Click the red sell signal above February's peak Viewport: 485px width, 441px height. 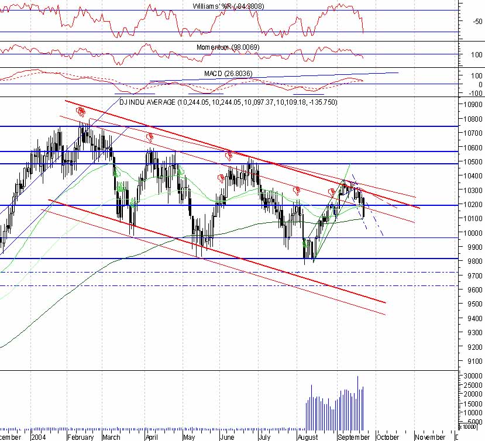click(80, 112)
